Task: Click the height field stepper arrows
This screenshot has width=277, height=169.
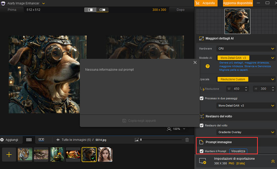Action: click(273, 89)
